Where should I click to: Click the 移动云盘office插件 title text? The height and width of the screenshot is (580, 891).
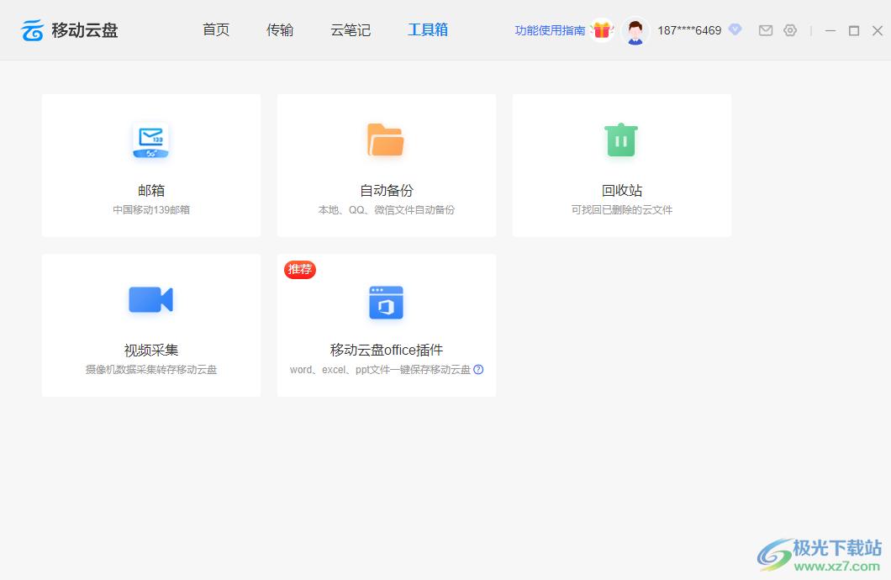pos(386,351)
